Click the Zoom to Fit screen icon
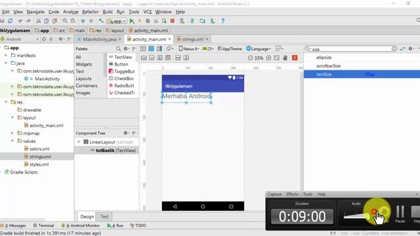Screen dimensions: 420x236 277,58
